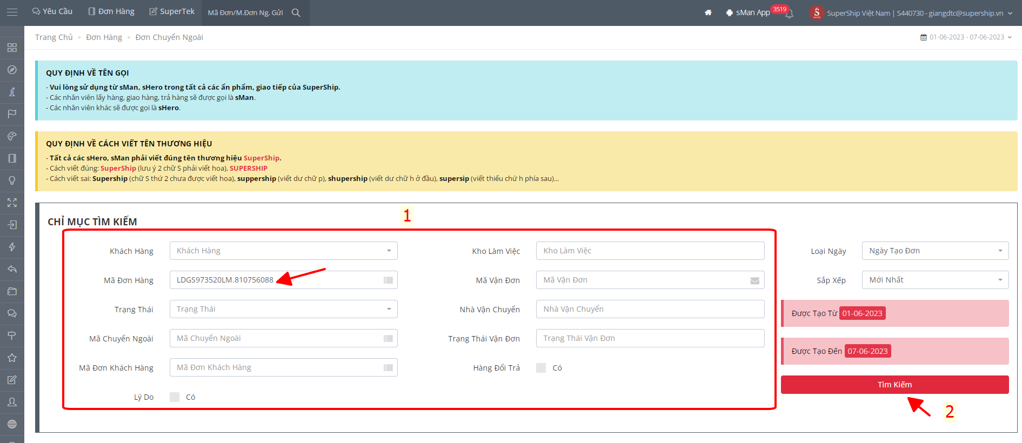
Task: Click the 'CHỈ MỤC TÌM KIẾM' heading
Action: (92, 222)
